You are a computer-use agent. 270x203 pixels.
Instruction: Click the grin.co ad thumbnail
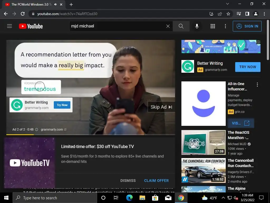coord(204,104)
